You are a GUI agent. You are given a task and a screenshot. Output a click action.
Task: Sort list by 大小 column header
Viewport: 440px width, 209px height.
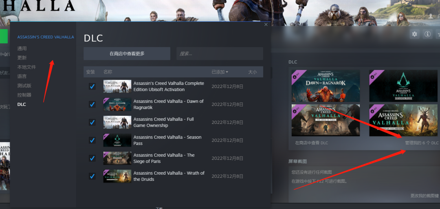click(253, 72)
